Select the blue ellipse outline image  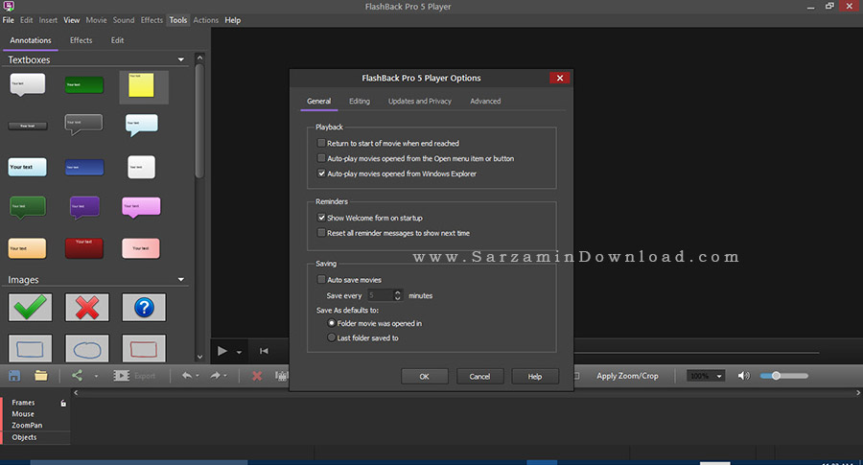click(87, 348)
